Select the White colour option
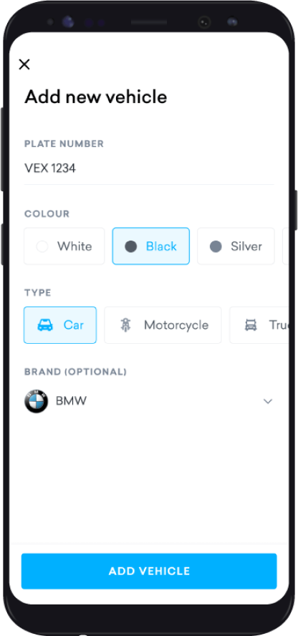298x636 pixels. point(64,246)
